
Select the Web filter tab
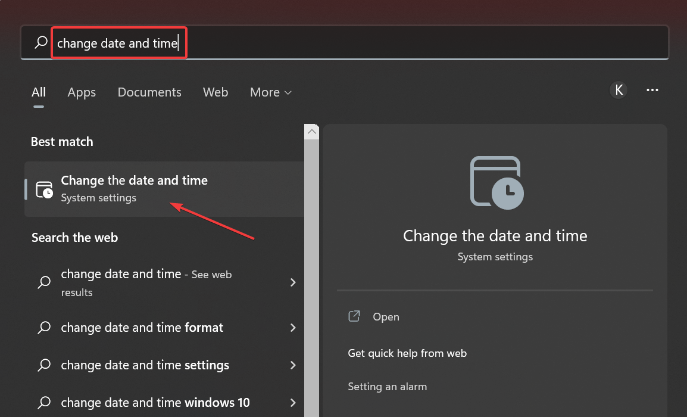[216, 92]
